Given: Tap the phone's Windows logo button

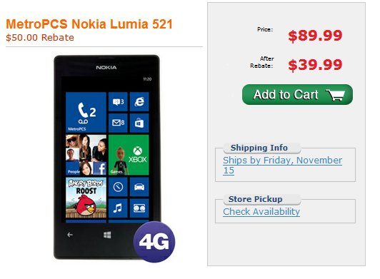Looking at the screenshot, I should [x=107, y=235].
